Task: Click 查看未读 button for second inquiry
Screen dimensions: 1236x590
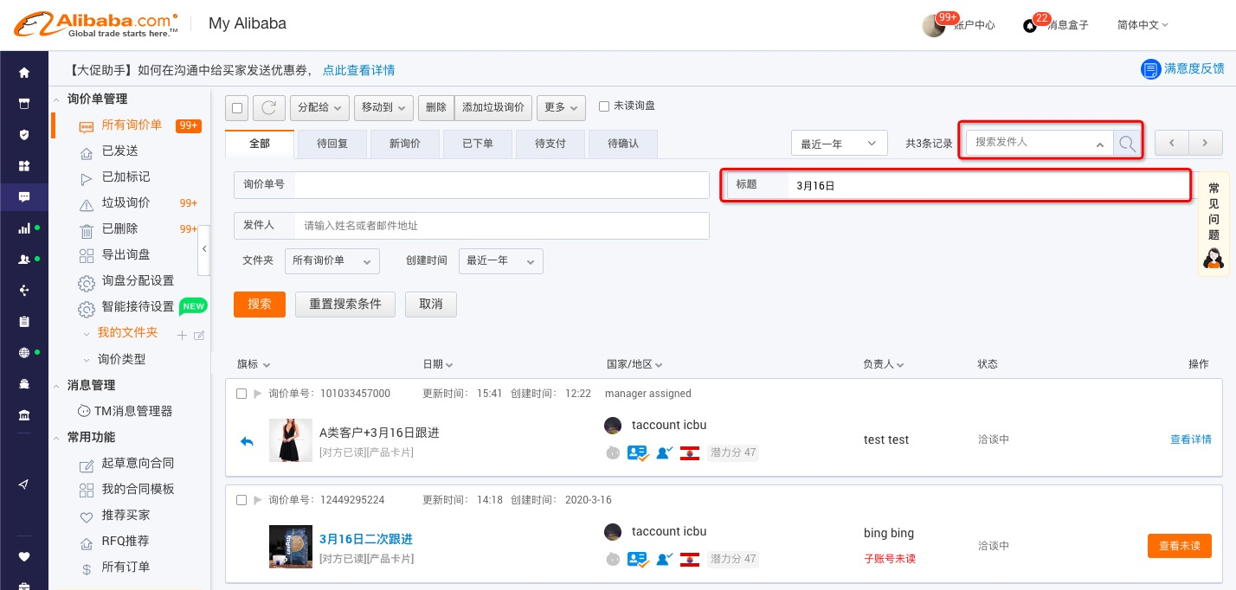Action: tap(1180, 546)
